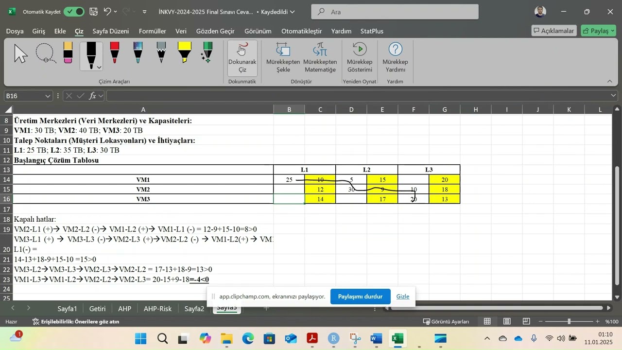Switch to Page Layout view icon

coord(507,321)
